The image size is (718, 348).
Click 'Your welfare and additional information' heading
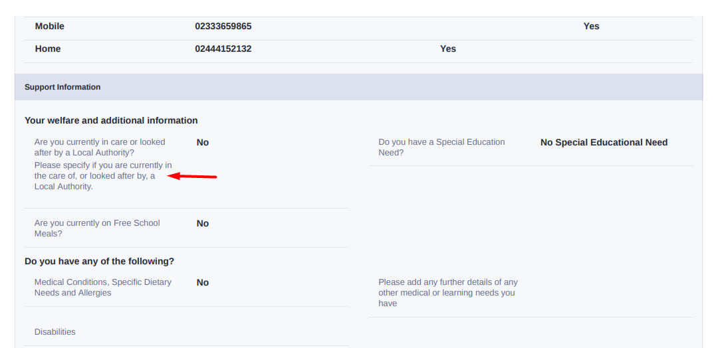click(x=111, y=121)
